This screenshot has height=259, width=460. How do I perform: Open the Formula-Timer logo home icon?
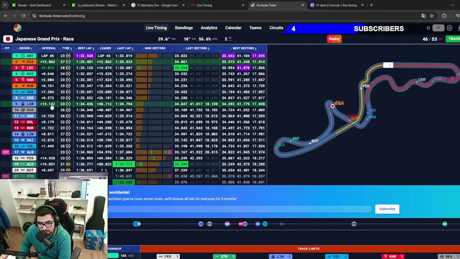[x=17, y=28]
